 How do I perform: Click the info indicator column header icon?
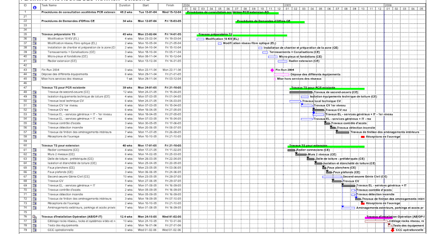click(35, 7)
